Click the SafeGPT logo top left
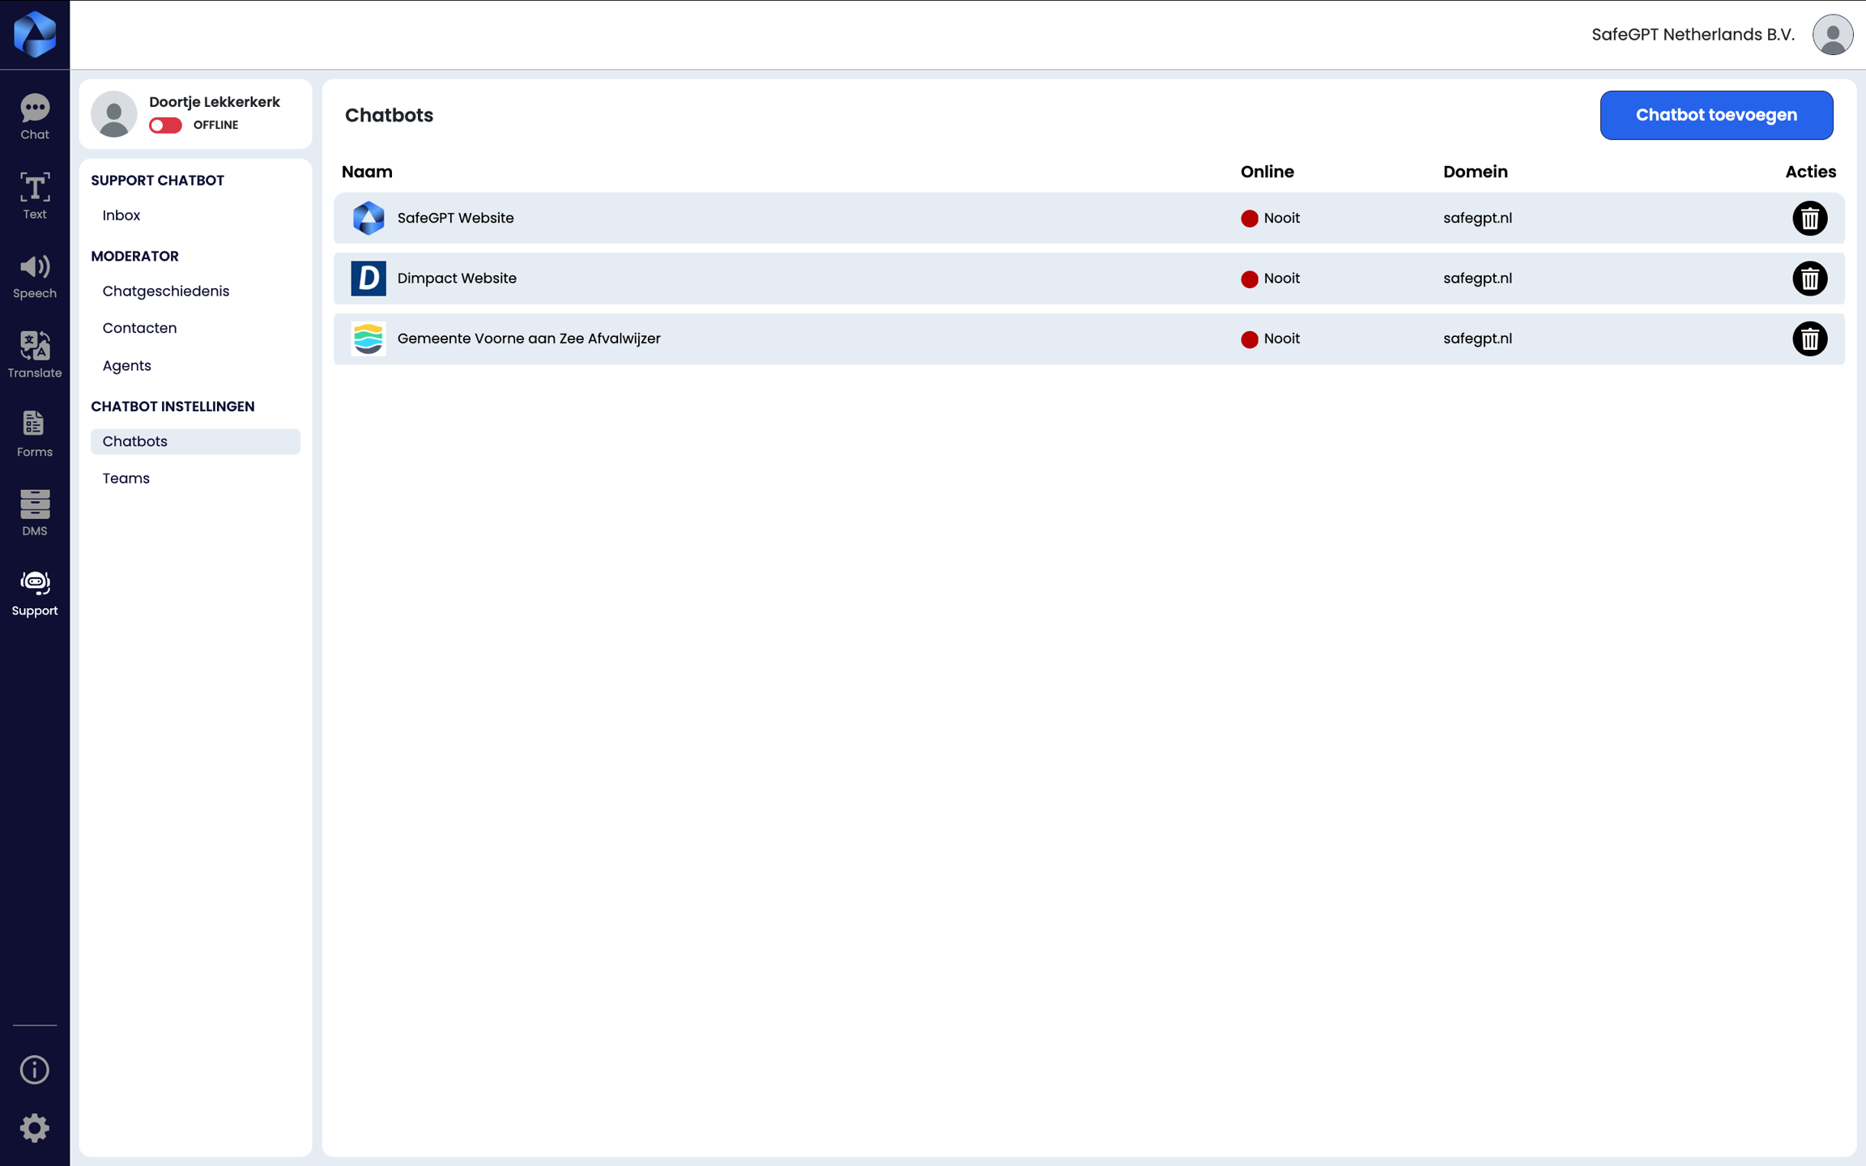1866x1166 pixels. [x=34, y=34]
